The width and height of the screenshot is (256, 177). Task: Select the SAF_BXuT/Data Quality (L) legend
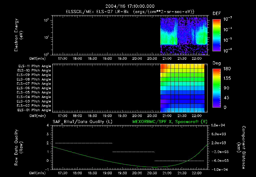[82, 122]
